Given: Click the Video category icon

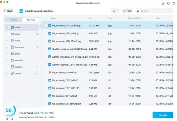Looking at the screenshot, I should click(x=12, y=34).
